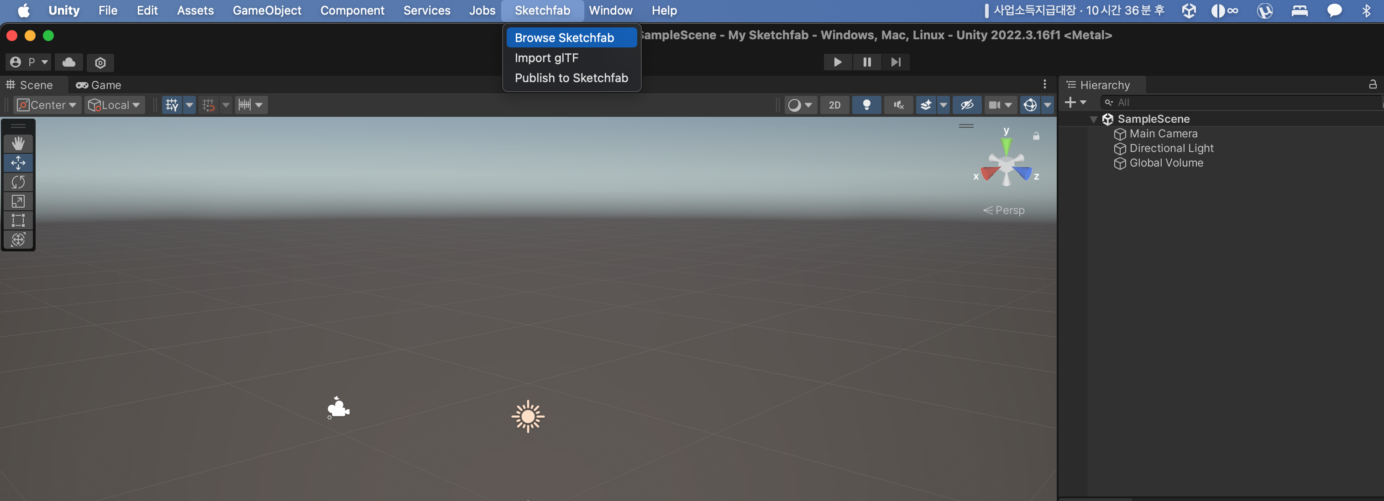Select the Scale tool

tap(18, 201)
